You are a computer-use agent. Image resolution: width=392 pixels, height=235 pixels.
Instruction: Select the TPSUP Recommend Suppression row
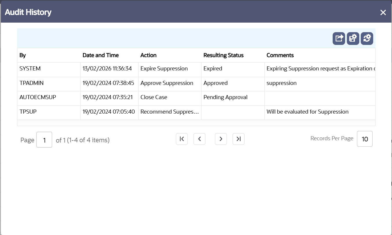[116, 112]
